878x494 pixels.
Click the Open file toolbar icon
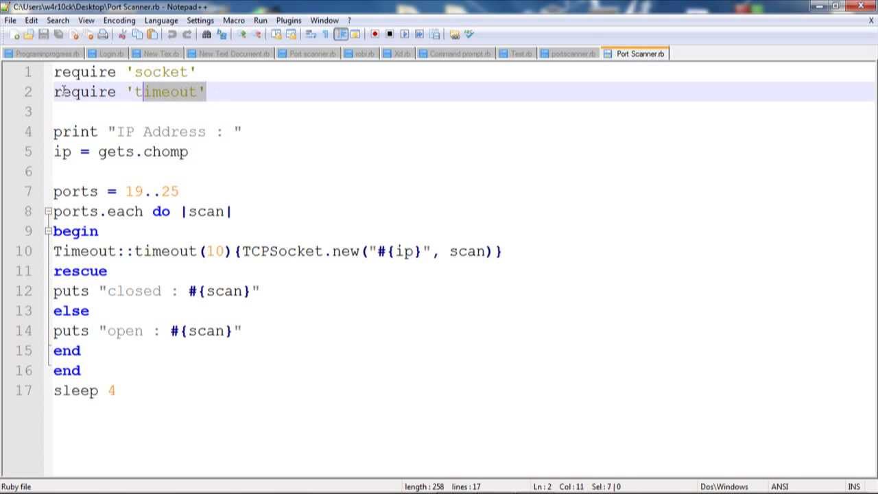[x=29, y=34]
